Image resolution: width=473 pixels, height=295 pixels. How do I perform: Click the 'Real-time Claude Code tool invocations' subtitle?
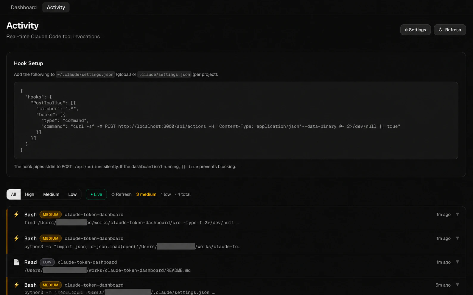point(53,37)
